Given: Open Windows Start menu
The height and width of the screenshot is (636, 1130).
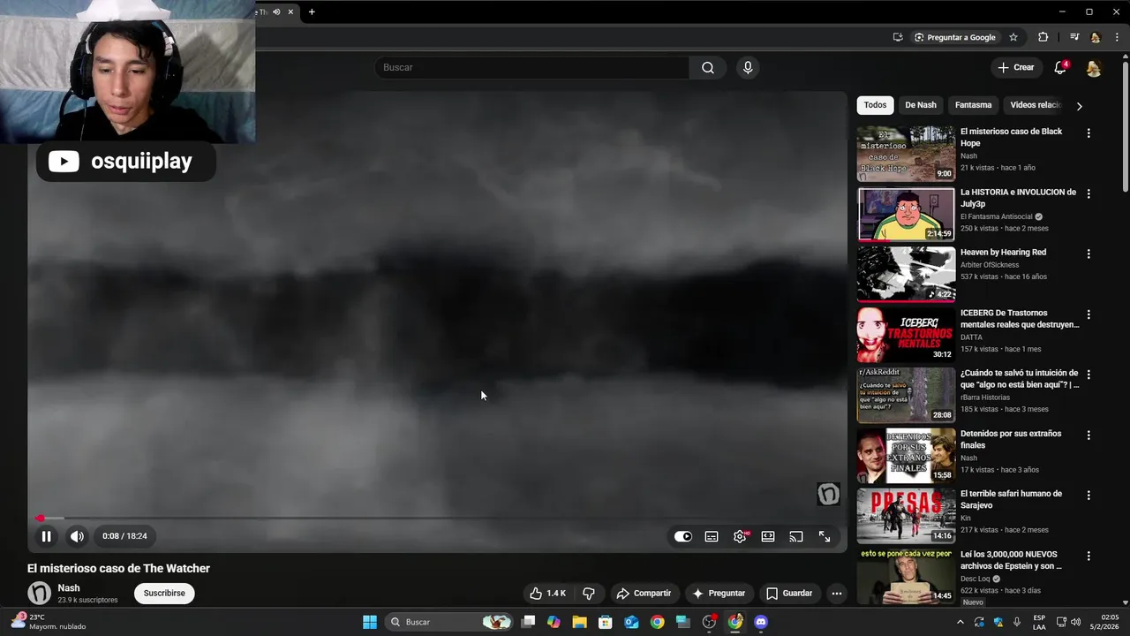Looking at the screenshot, I should (370, 622).
